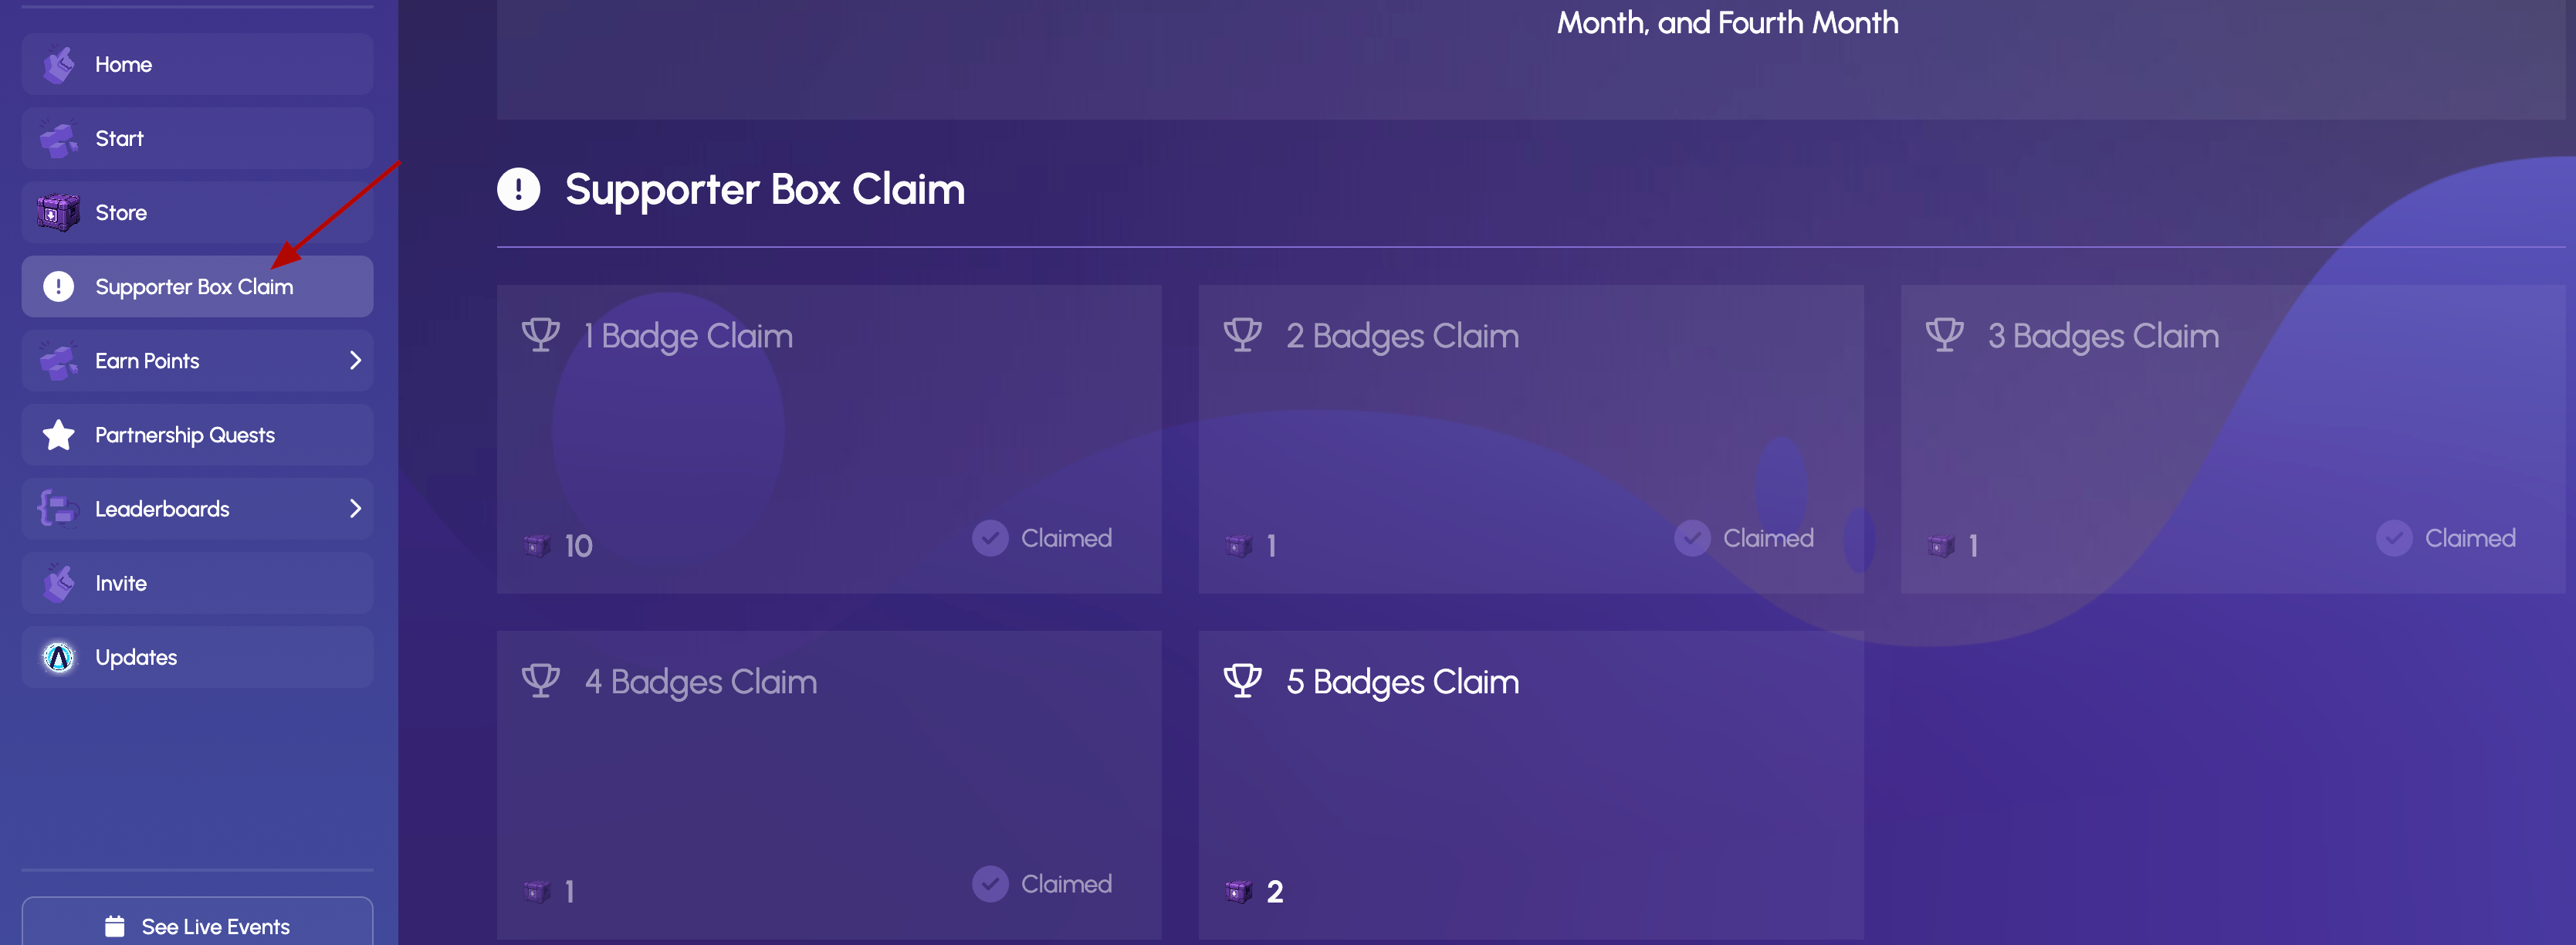Click the Claimed checkmark on 2 Badges Claim

point(1692,538)
